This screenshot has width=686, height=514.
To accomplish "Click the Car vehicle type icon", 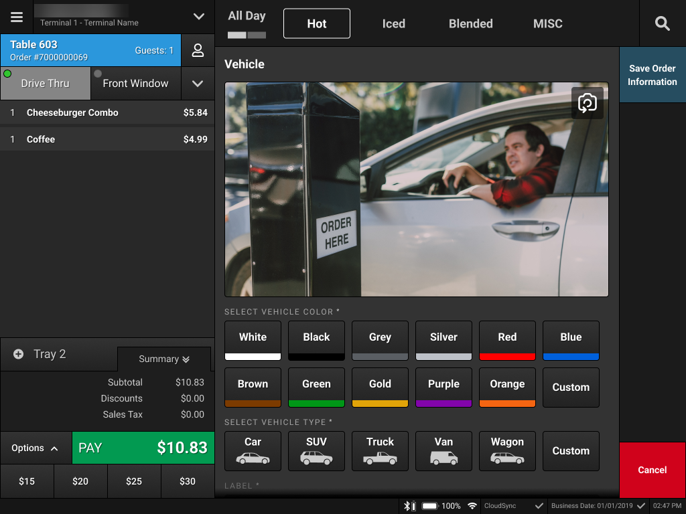I will (253, 451).
